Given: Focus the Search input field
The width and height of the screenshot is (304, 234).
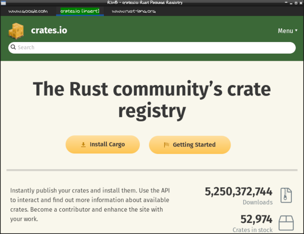Looking at the screenshot, I should tap(152, 48).
